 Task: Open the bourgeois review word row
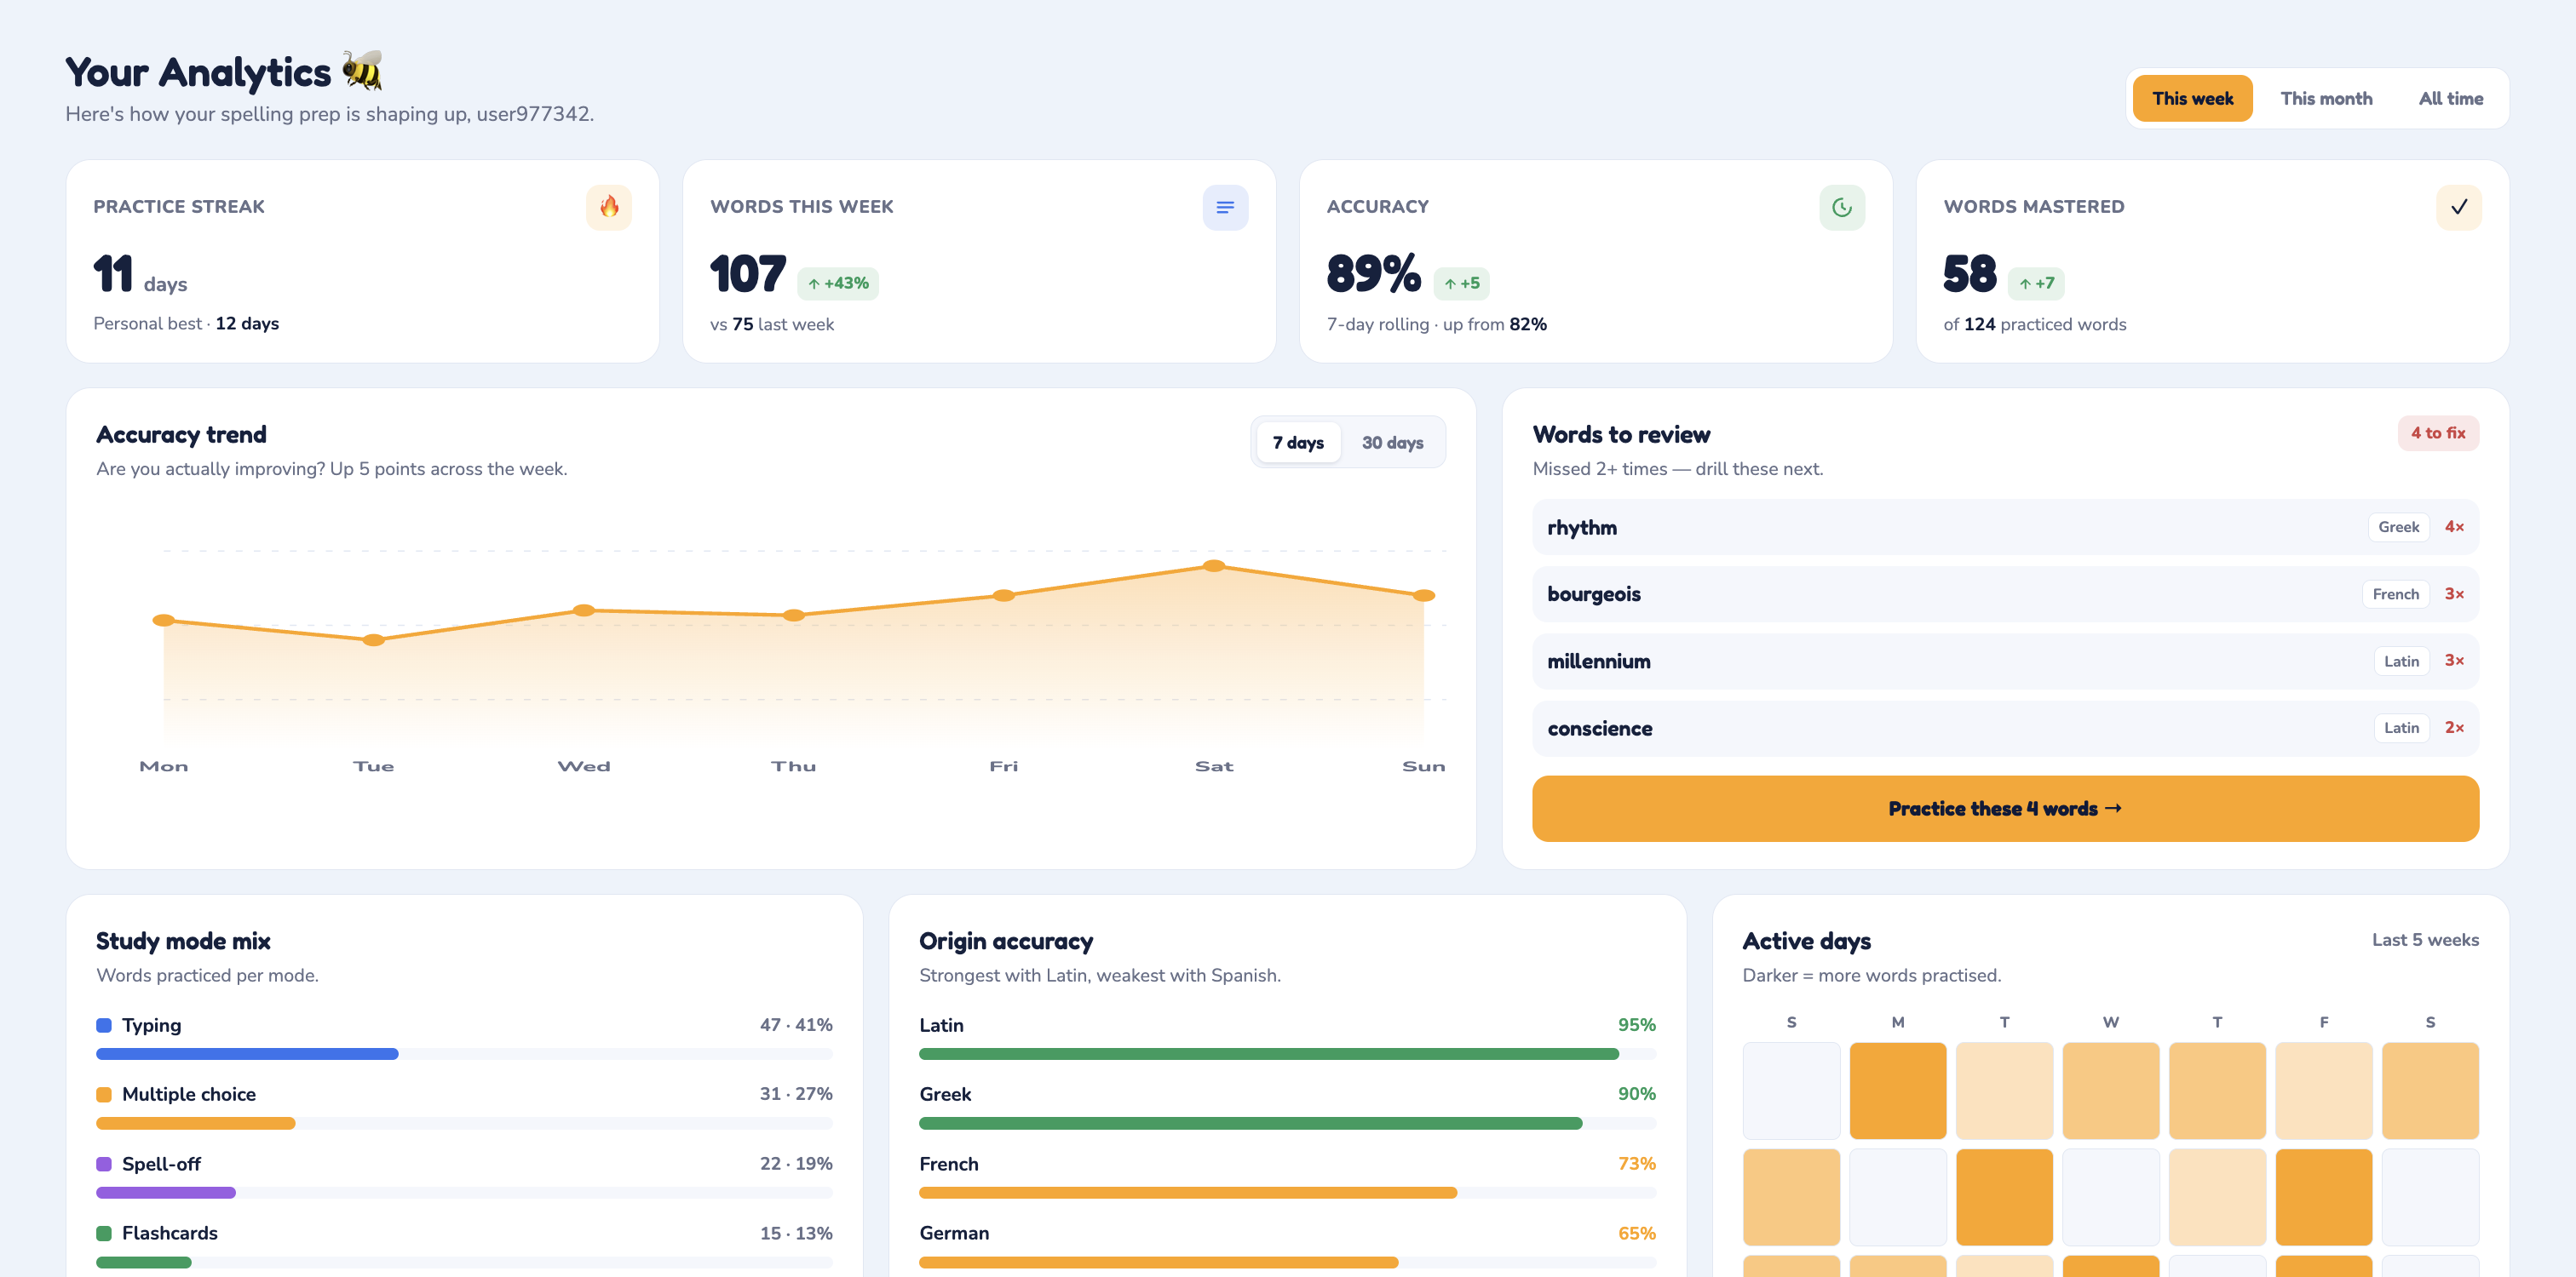tap(2005, 593)
